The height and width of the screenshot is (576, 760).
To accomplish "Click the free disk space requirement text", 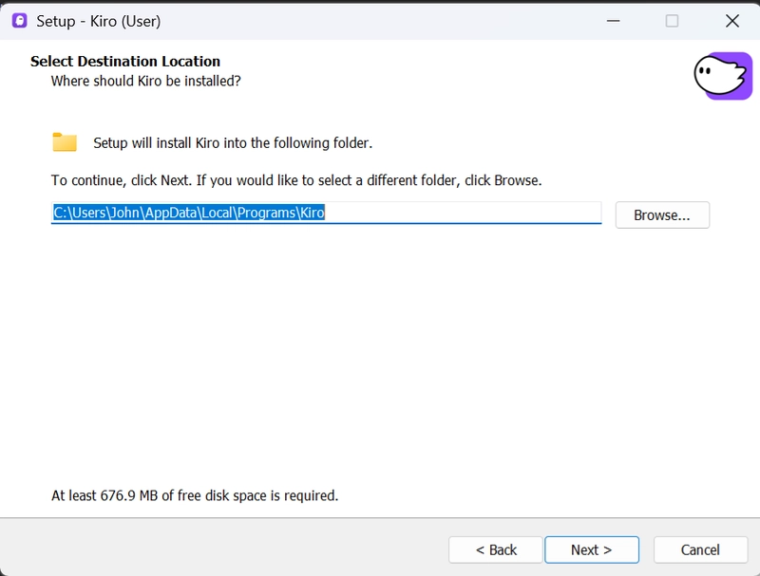I will (x=195, y=495).
